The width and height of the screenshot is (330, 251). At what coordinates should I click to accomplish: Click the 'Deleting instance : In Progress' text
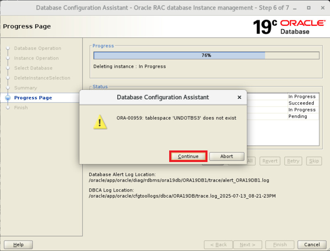pos(129,66)
